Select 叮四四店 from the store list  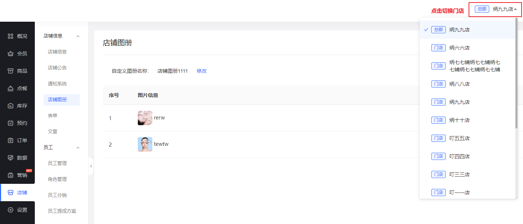pos(468,156)
